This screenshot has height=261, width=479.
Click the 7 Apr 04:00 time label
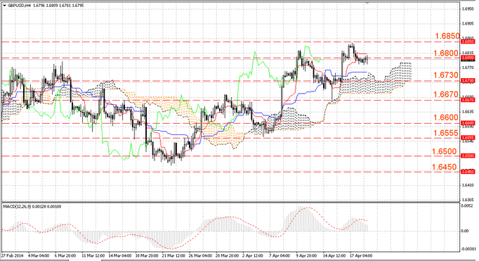pos(280,255)
